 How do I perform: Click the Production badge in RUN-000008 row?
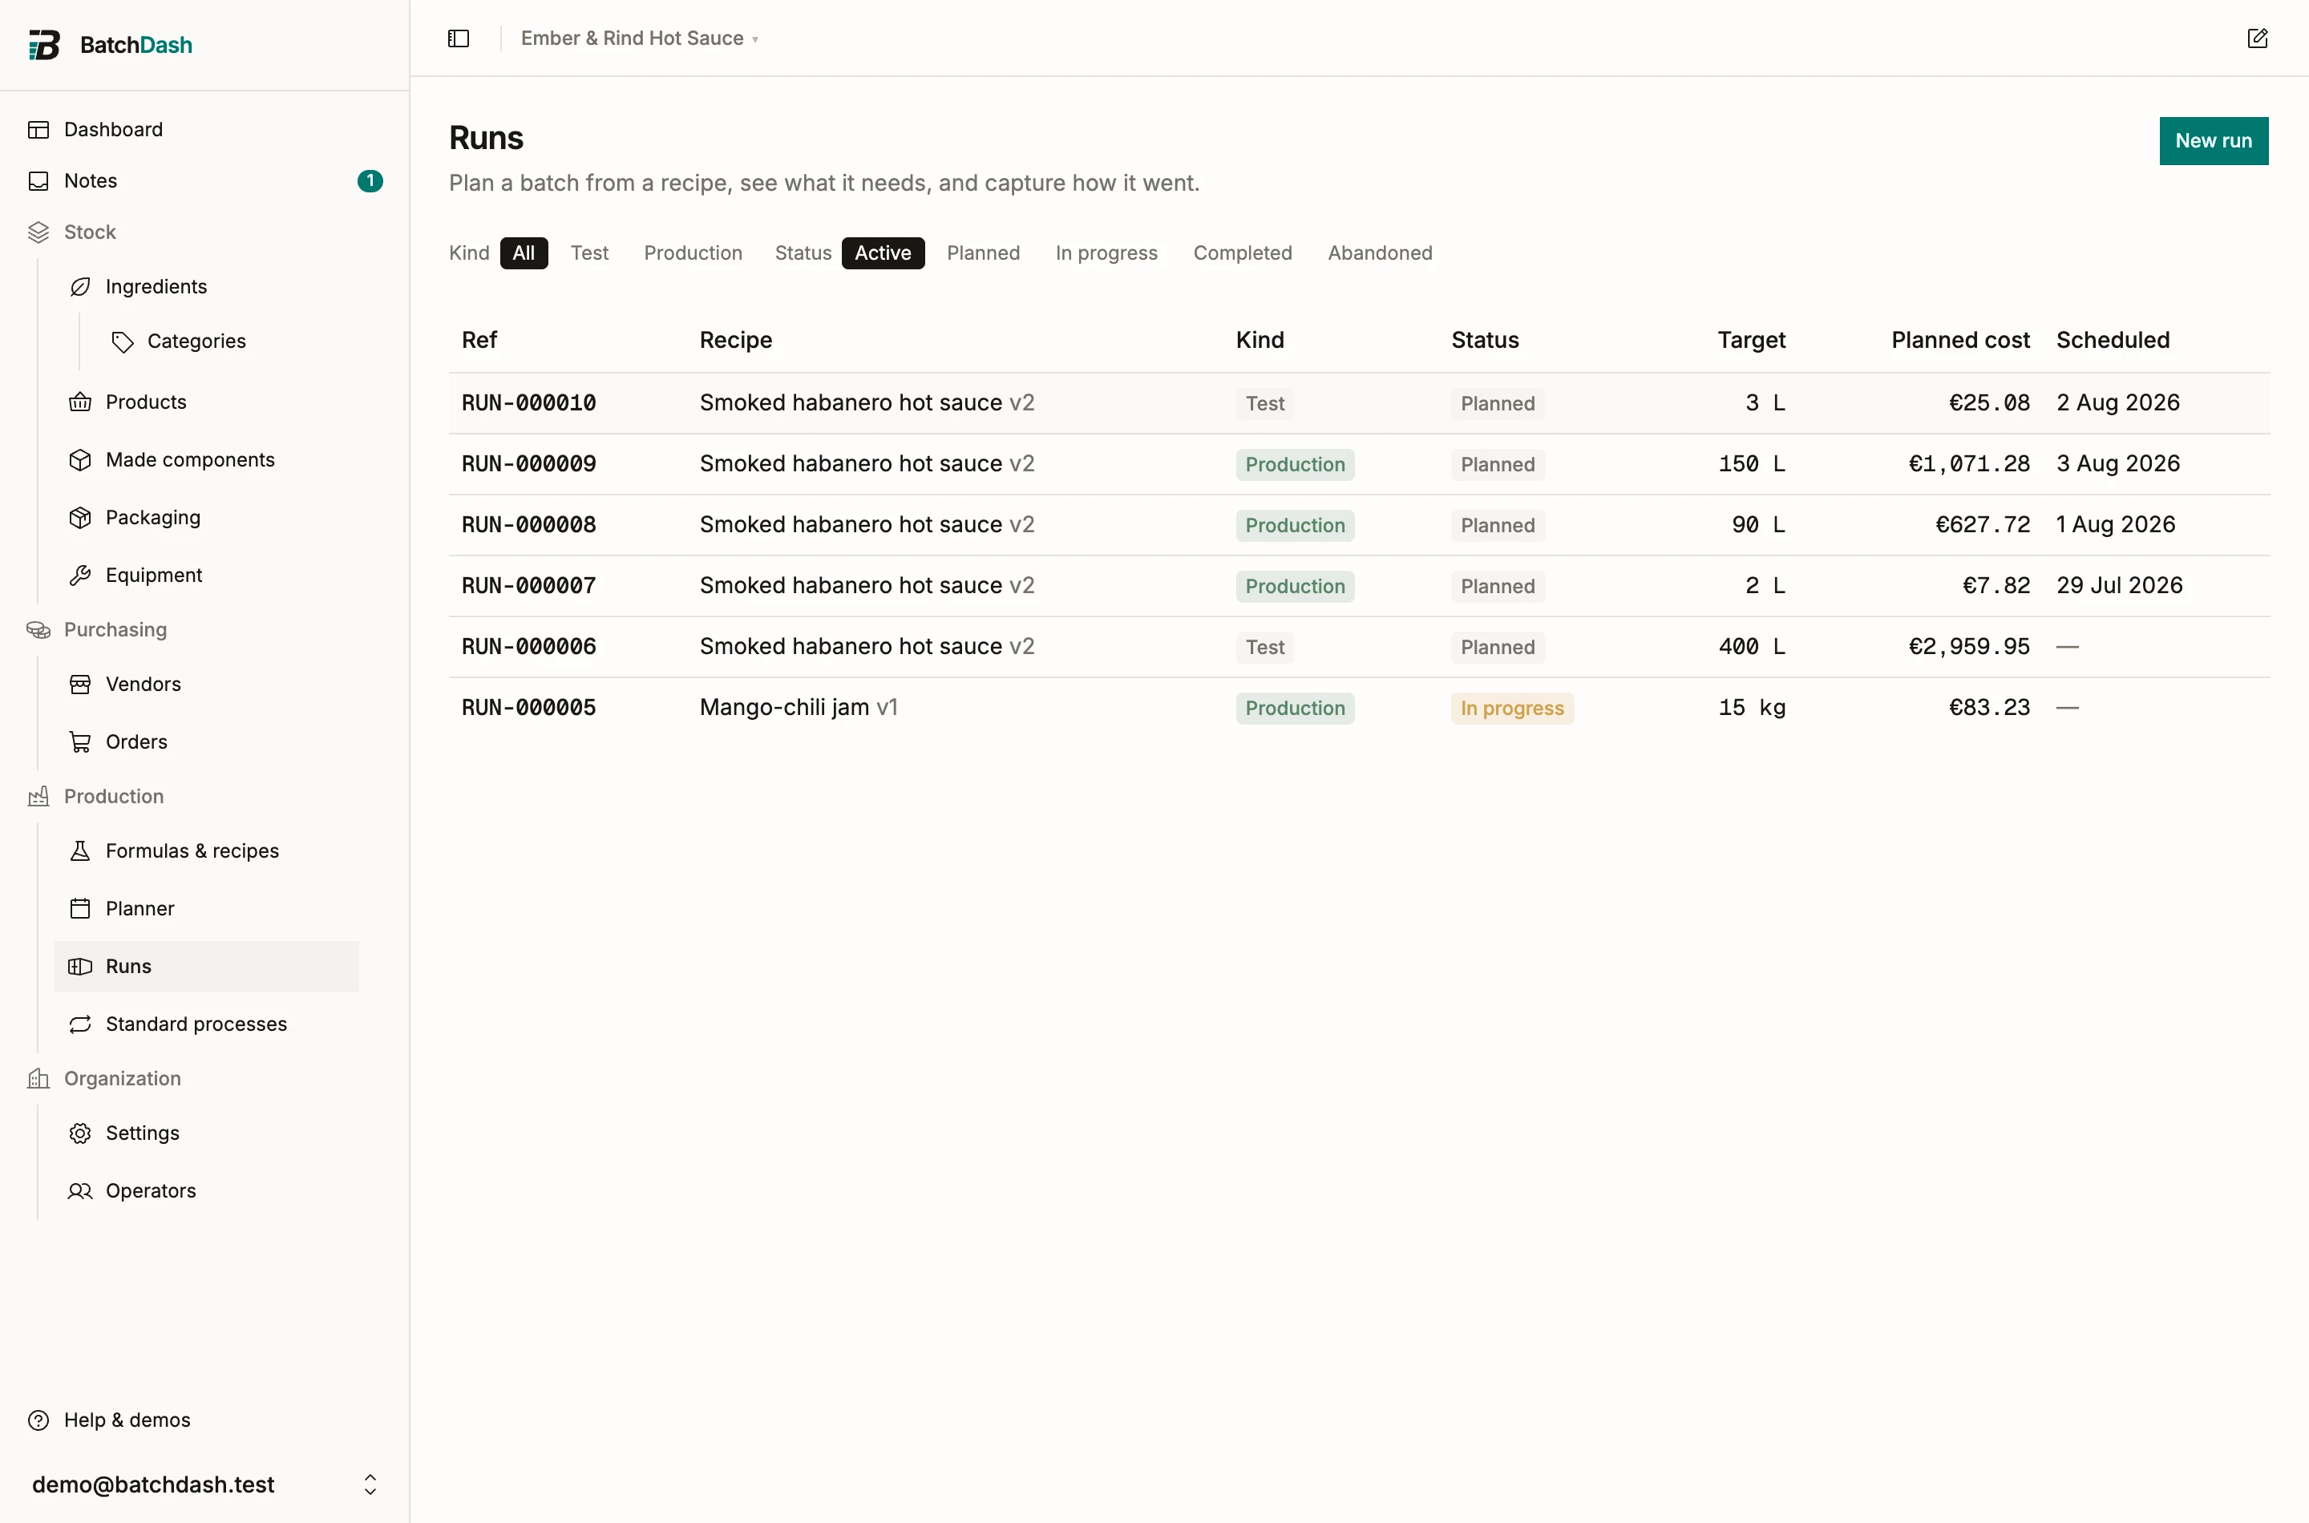pyautogui.click(x=1295, y=526)
